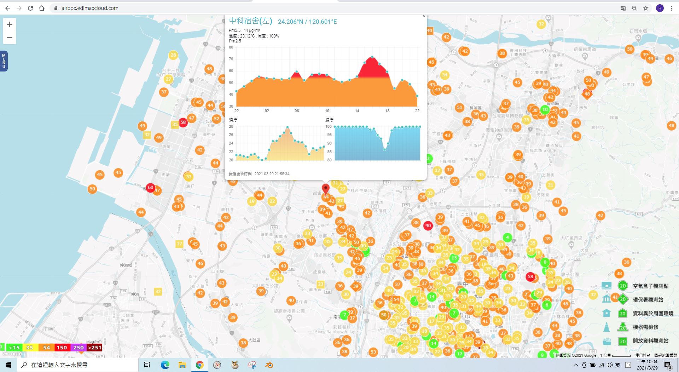Open the browser zoom magnifier icon
This screenshot has height=372, width=679.
(x=634, y=8)
